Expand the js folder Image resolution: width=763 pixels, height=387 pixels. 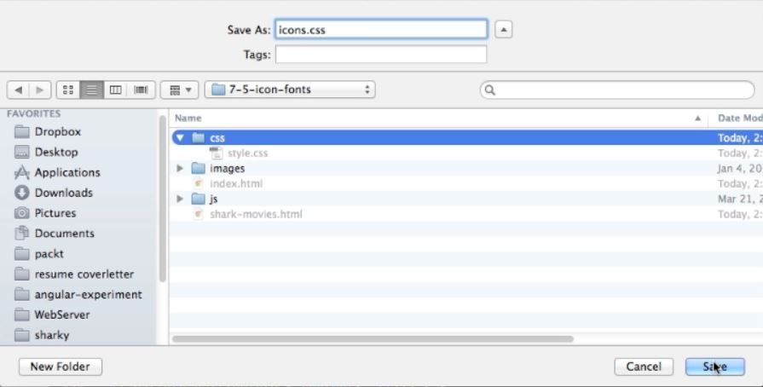point(180,199)
